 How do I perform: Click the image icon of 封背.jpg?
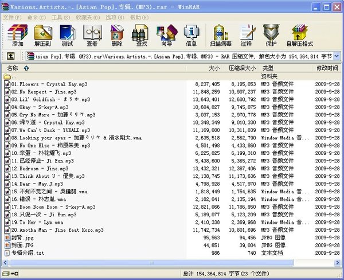(x=7, y=238)
